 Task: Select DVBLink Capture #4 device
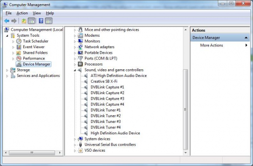(107, 104)
